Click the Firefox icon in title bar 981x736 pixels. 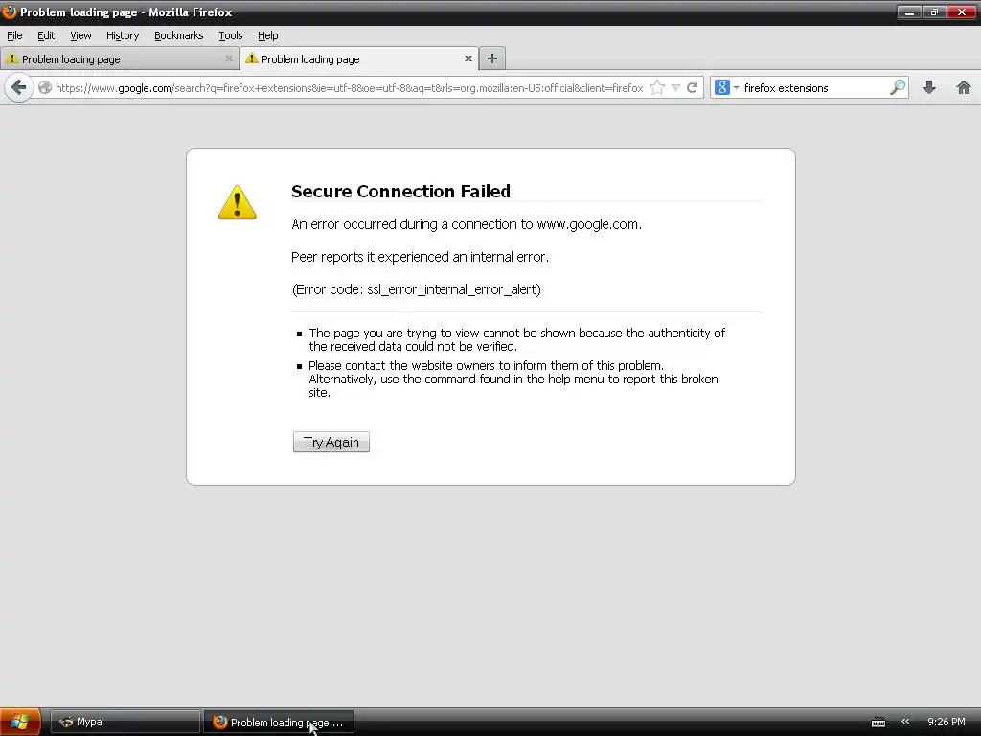click(x=9, y=11)
